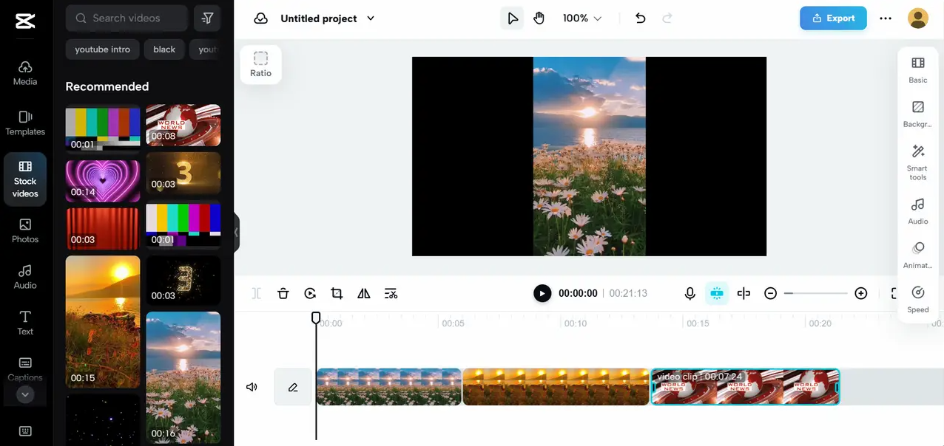Open the Crop tool
The image size is (944, 446).
(x=337, y=293)
